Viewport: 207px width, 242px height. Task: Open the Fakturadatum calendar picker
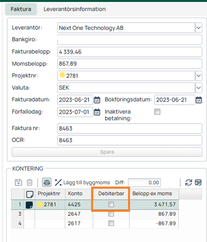97,100
